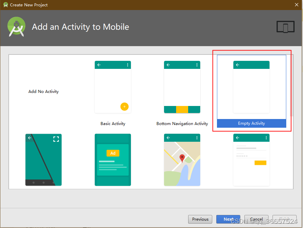Select the Basic Activity template

(x=113, y=86)
